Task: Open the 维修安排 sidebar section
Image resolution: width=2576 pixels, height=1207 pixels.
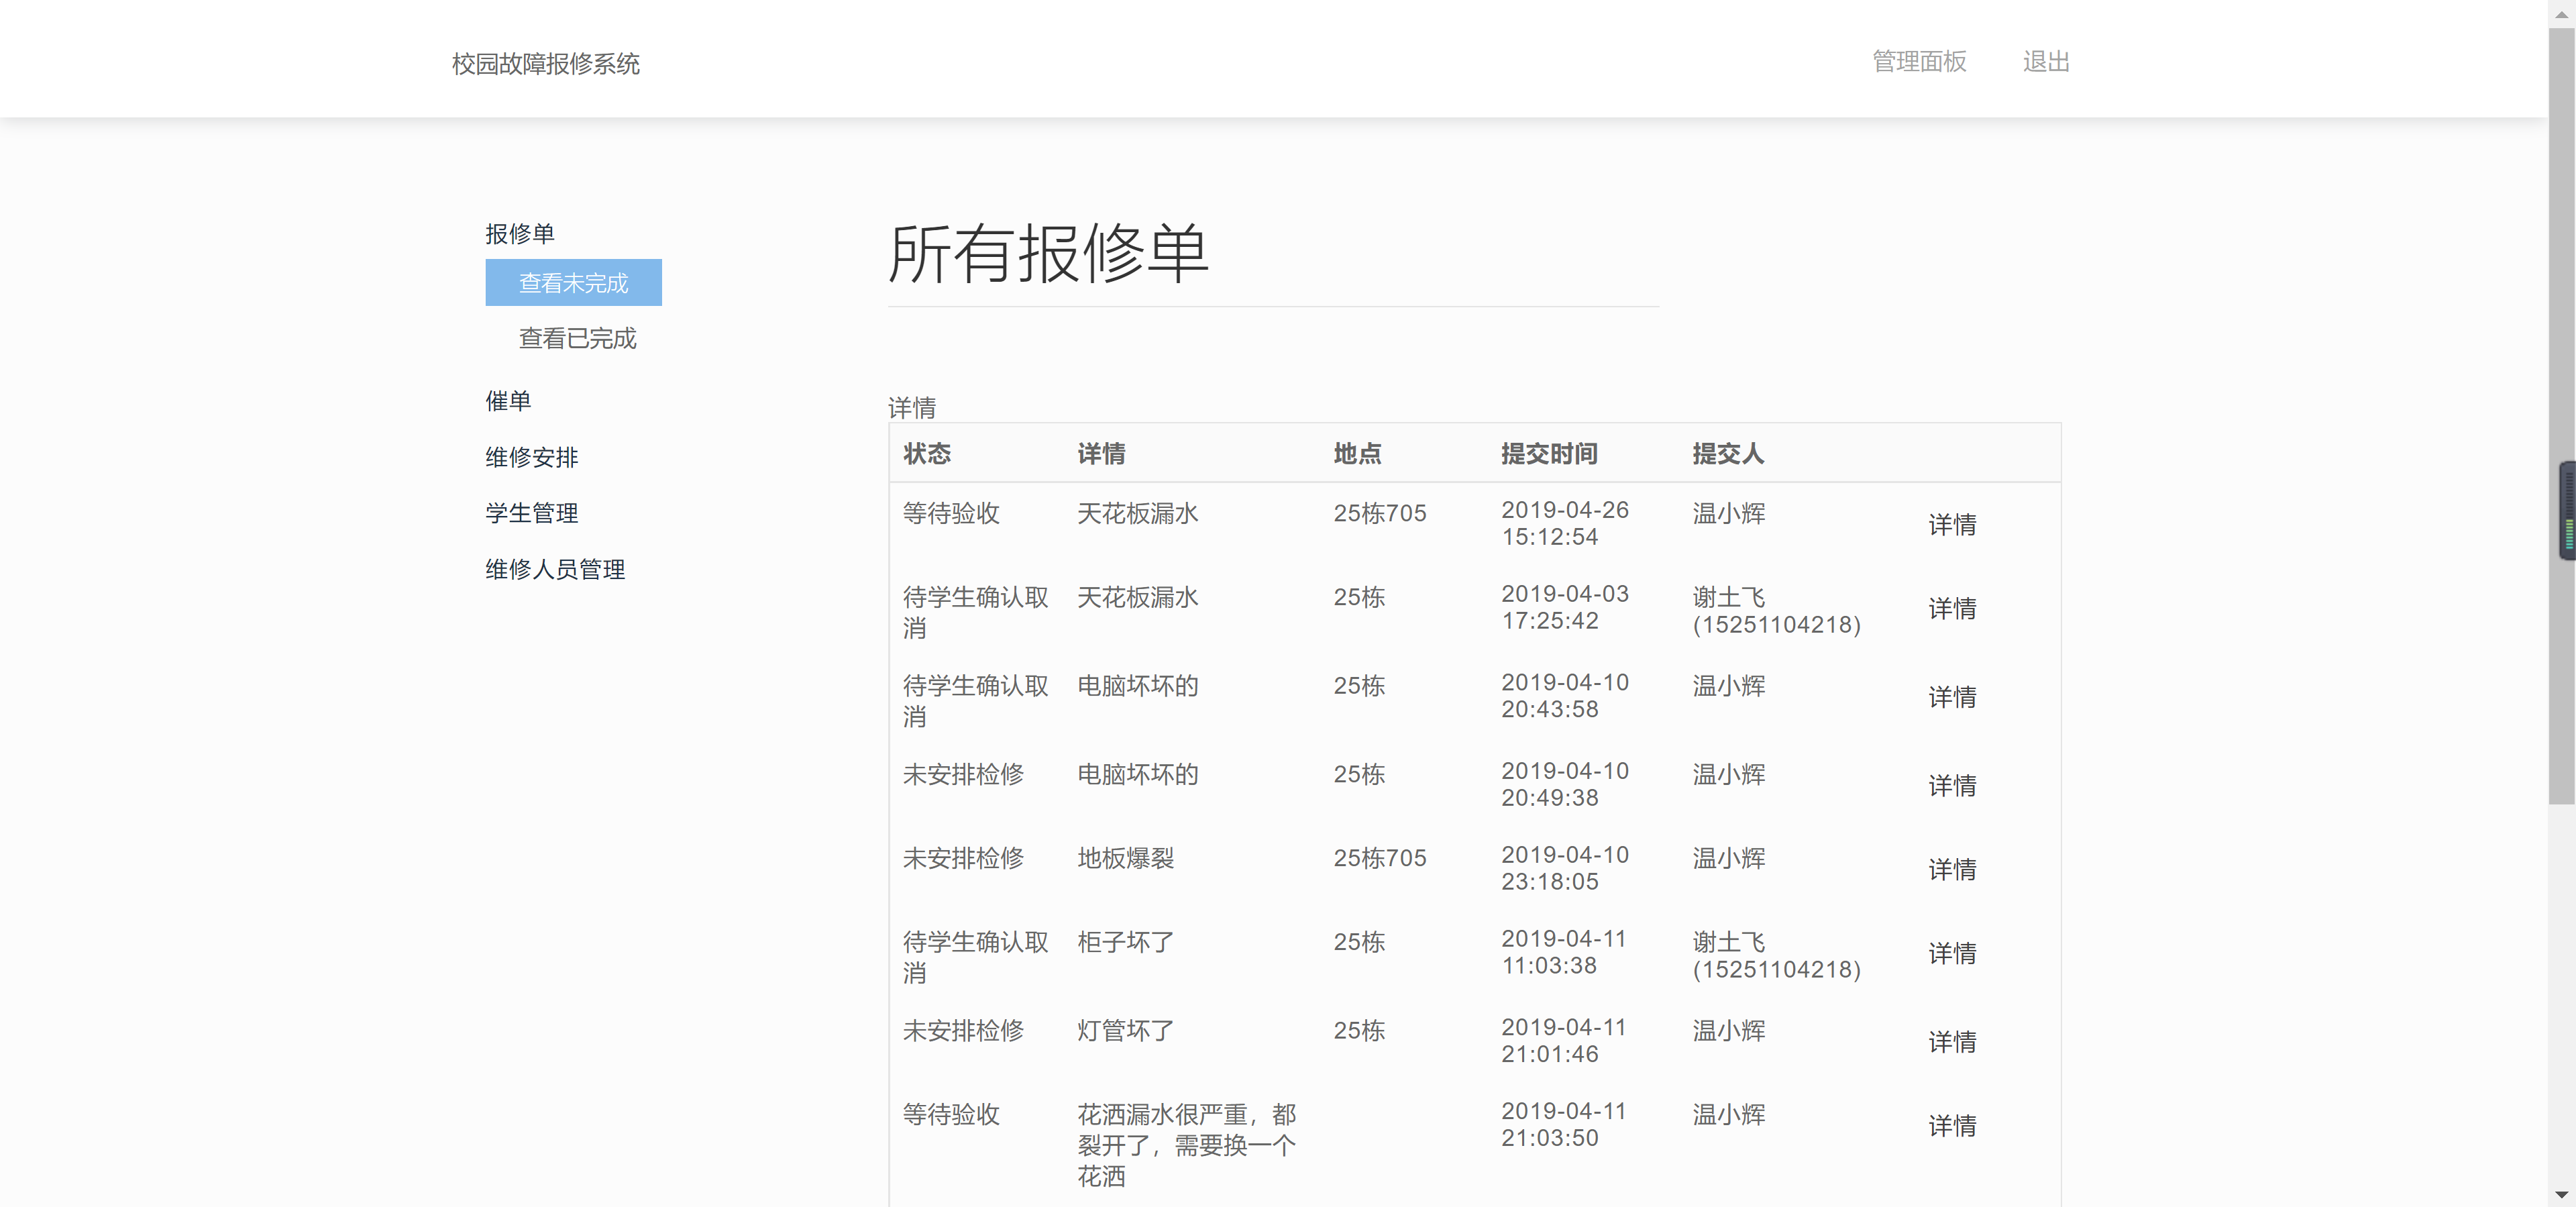Action: point(531,457)
